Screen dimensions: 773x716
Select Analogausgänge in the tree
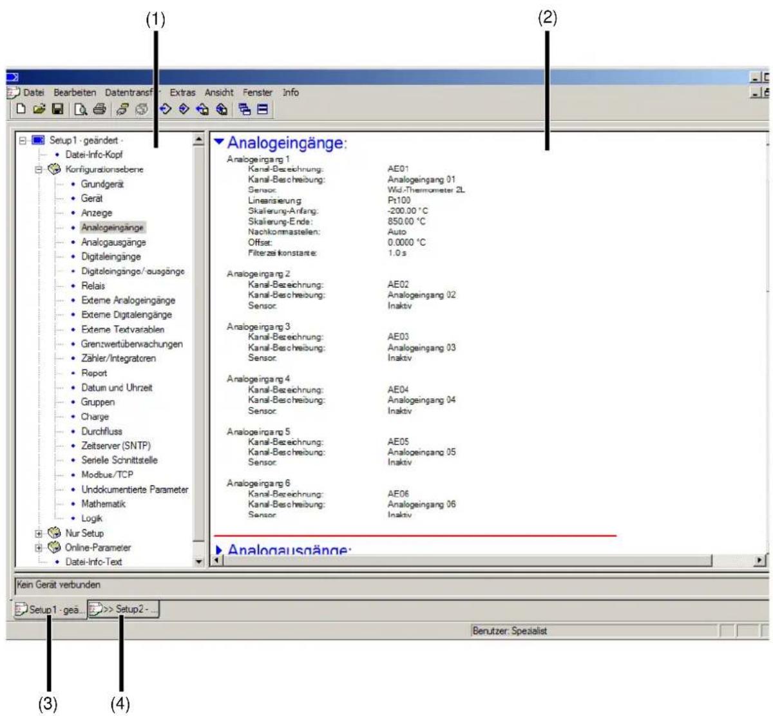tap(113, 242)
